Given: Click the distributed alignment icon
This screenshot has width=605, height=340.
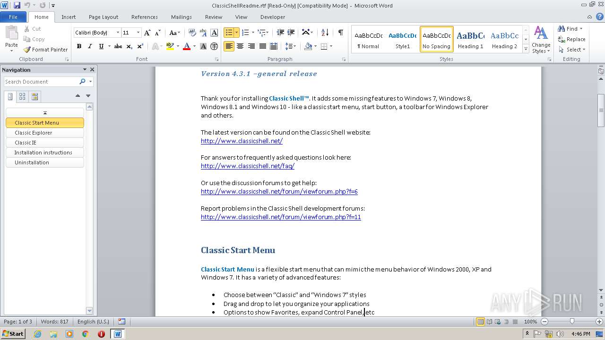Looking at the screenshot, I should coord(273,46).
